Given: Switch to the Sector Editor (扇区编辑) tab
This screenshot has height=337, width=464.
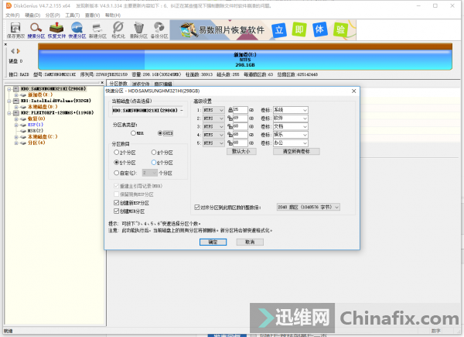Looking at the screenshot, I should point(163,84).
